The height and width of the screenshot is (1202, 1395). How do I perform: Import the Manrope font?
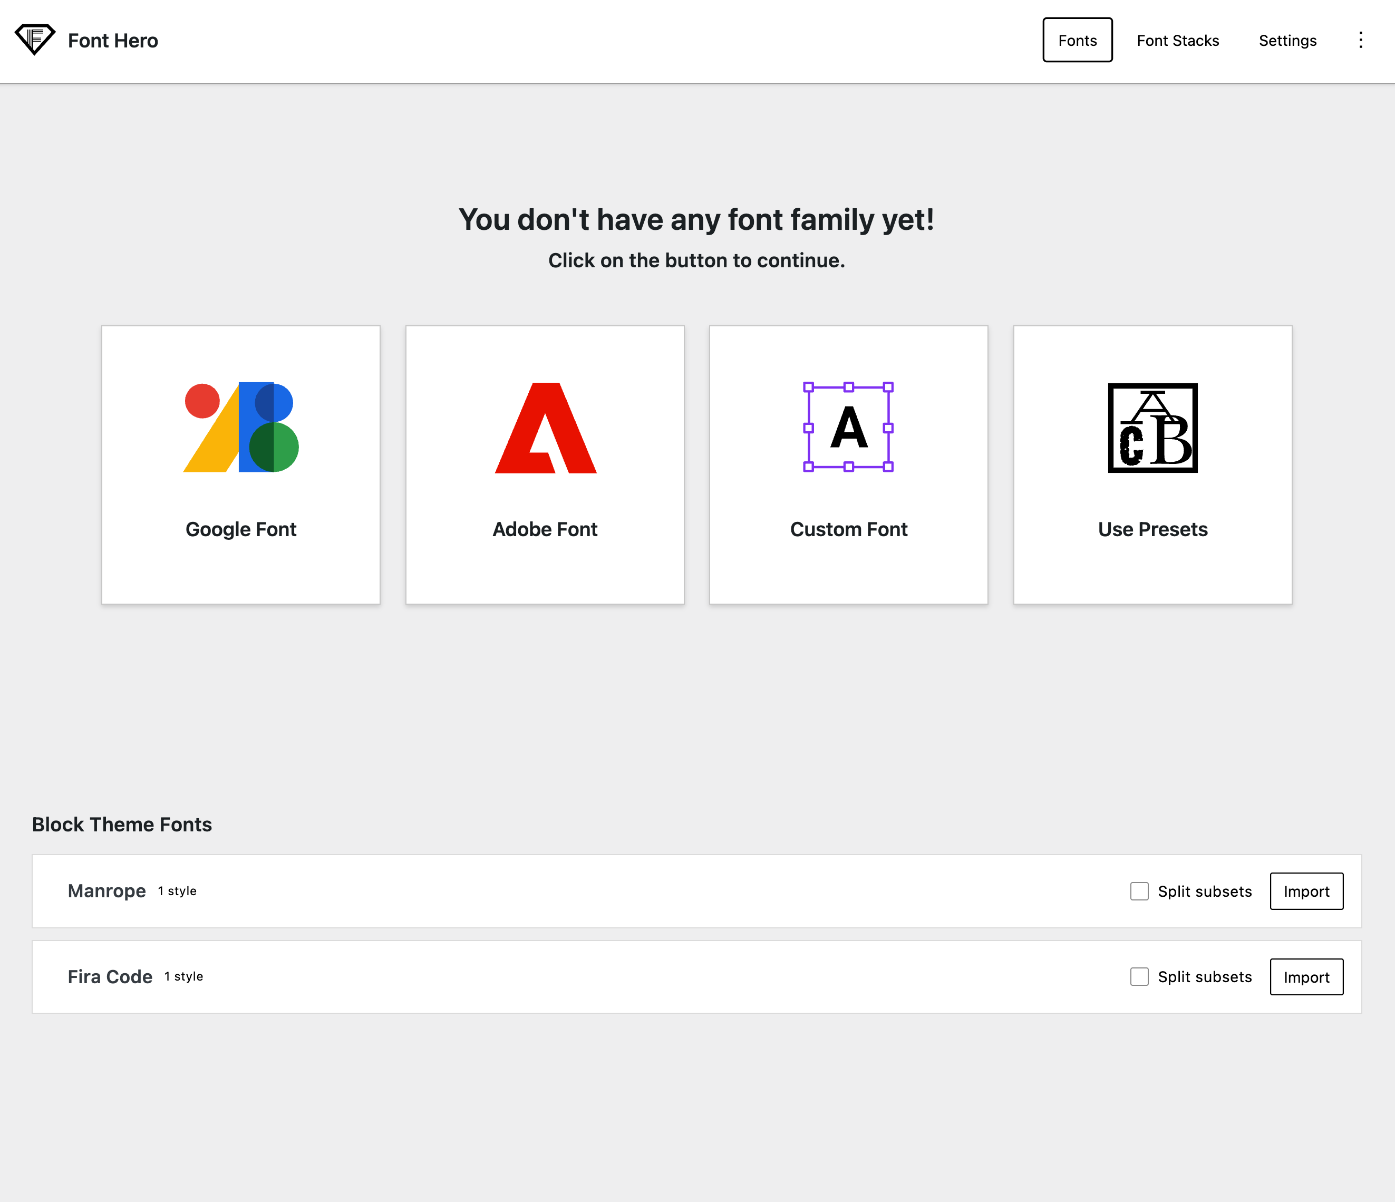click(1306, 891)
